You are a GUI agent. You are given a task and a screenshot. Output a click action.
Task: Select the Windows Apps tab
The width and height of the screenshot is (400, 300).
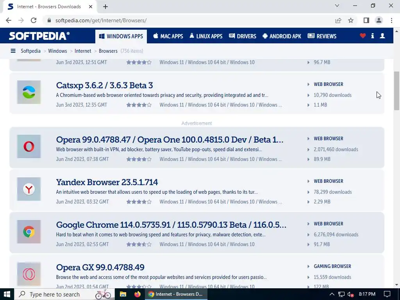click(x=121, y=36)
